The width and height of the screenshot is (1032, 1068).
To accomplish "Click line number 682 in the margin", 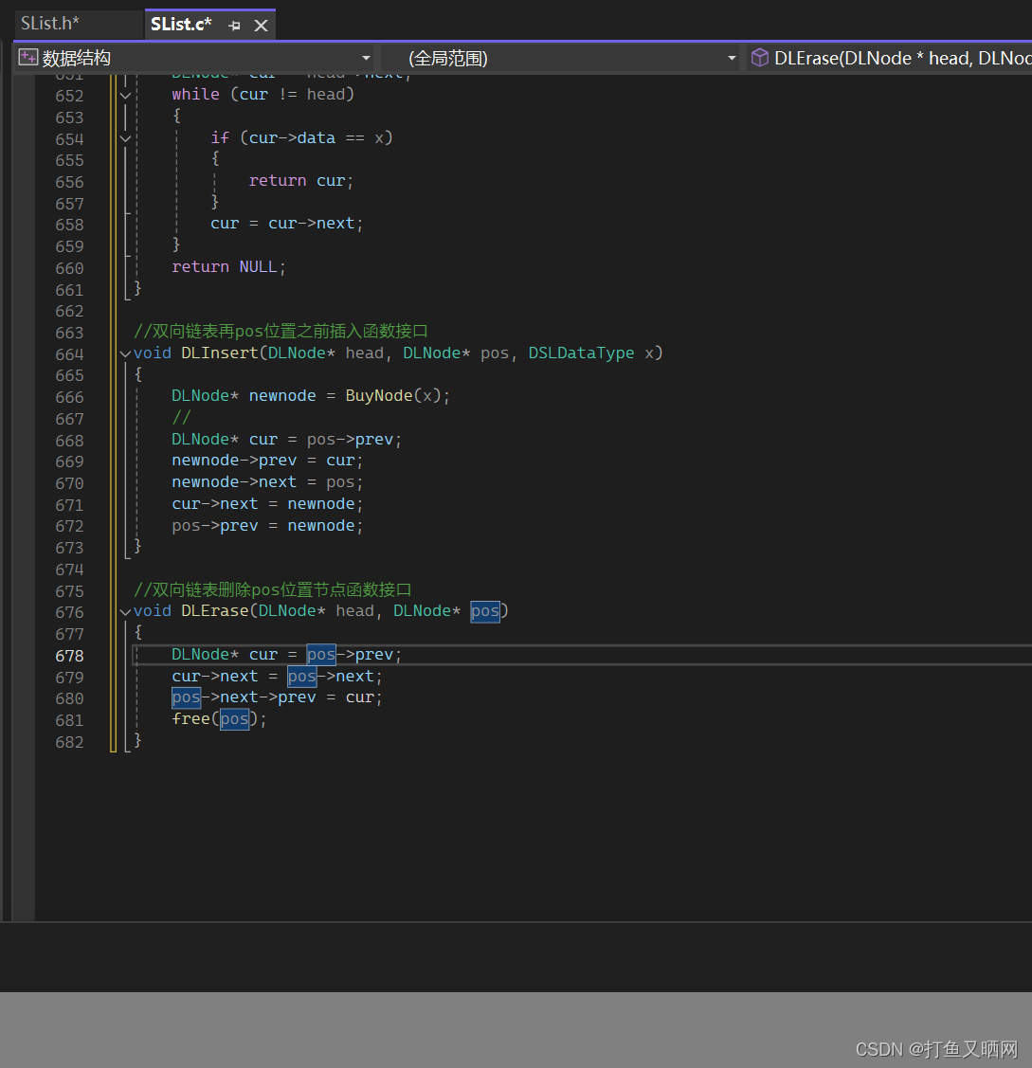I will 69,742.
